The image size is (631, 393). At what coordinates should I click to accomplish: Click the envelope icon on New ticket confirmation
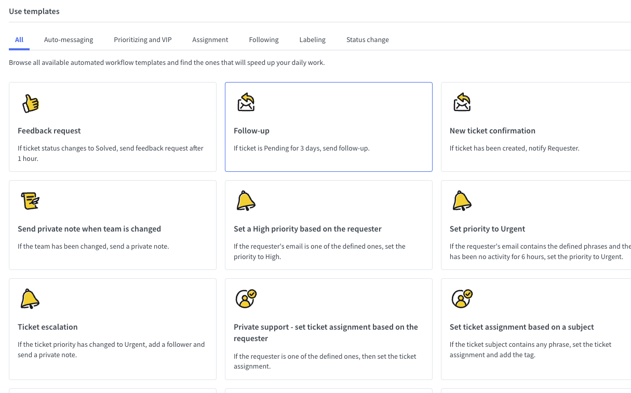click(x=462, y=102)
